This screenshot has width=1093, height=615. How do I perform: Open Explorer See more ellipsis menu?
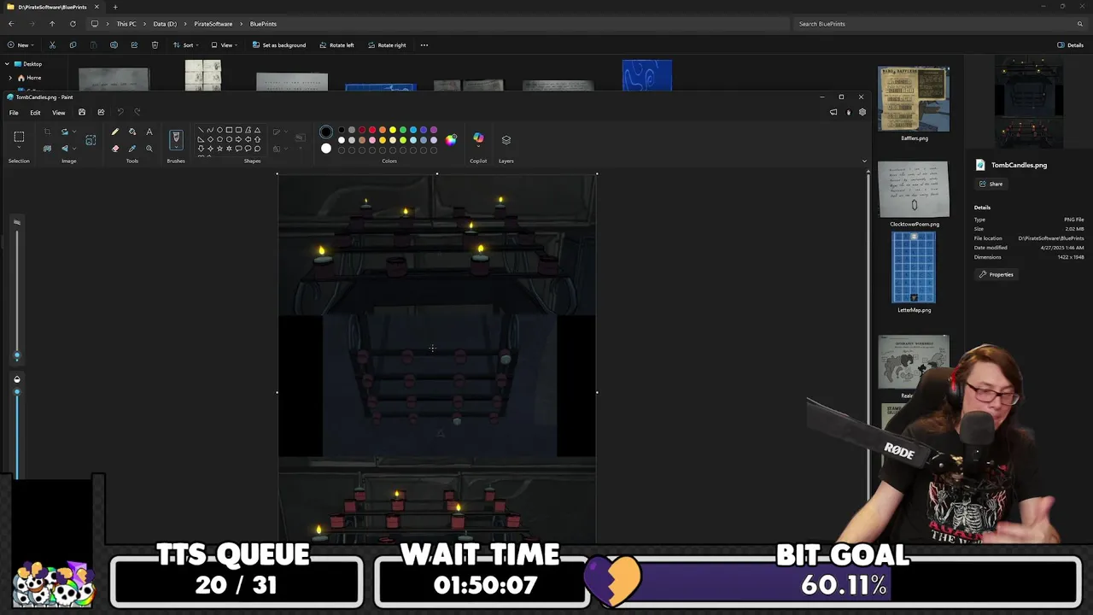424,45
